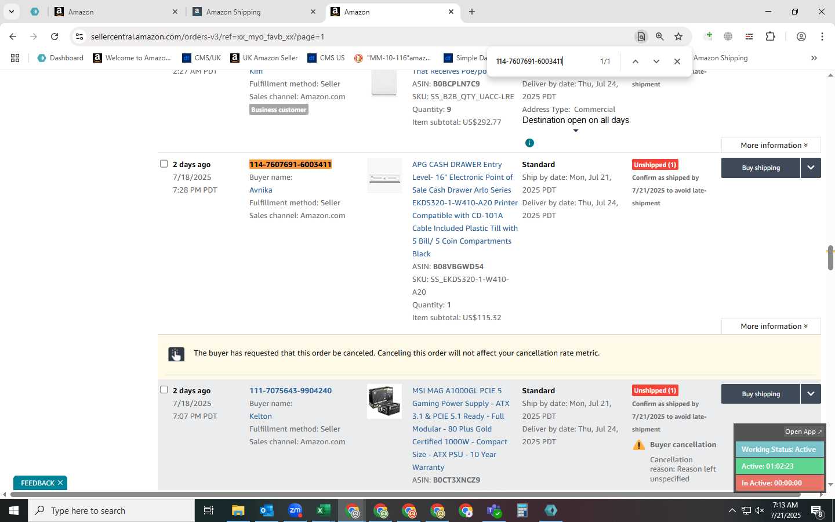Open the site information icon in address bar

[x=79, y=37]
